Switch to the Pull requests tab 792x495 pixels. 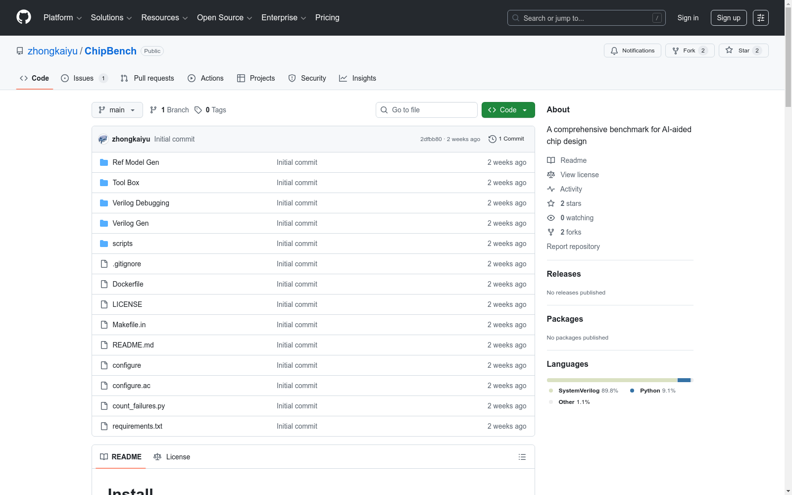point(147,78)
